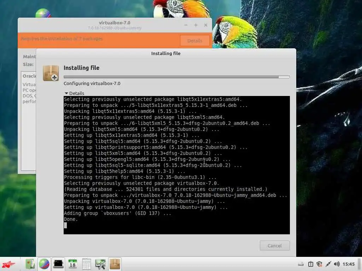Viewport: 362px width, 271px height.
Task: Open the network connection tray icon
Action: click(x=328, y=264)
